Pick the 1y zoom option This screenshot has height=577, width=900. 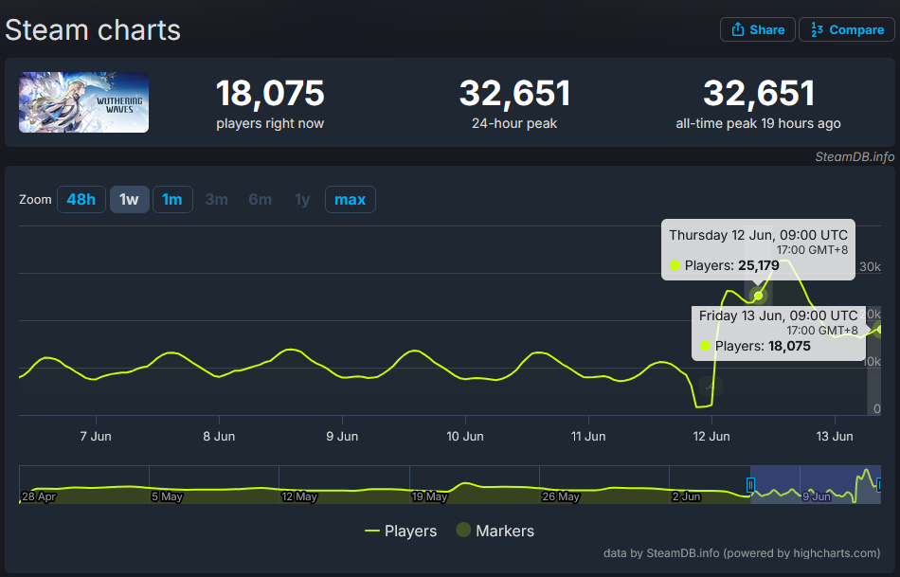tap(302, 199)
